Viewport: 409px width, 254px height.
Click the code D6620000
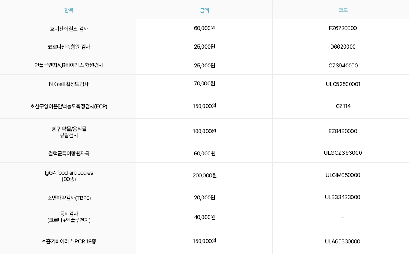click(x=343, y=47)
